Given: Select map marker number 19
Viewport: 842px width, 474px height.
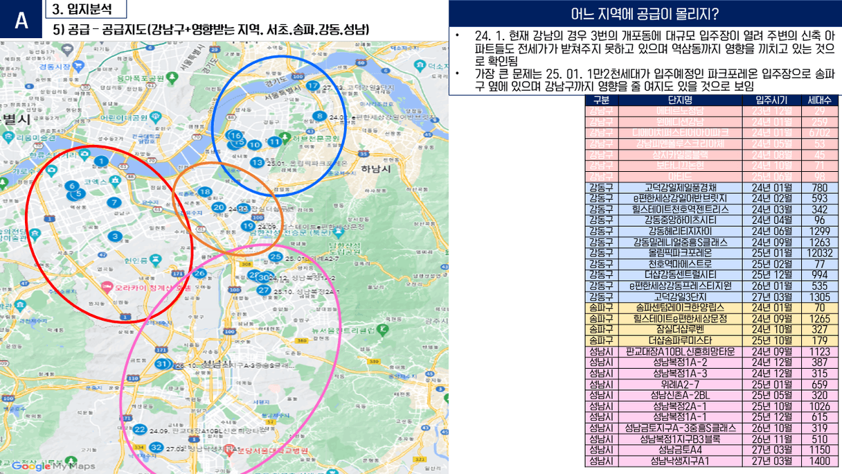Looking at the screenshot, I should tap(248, 225).
